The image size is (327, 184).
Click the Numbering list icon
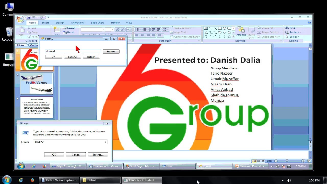coord(145,30)
